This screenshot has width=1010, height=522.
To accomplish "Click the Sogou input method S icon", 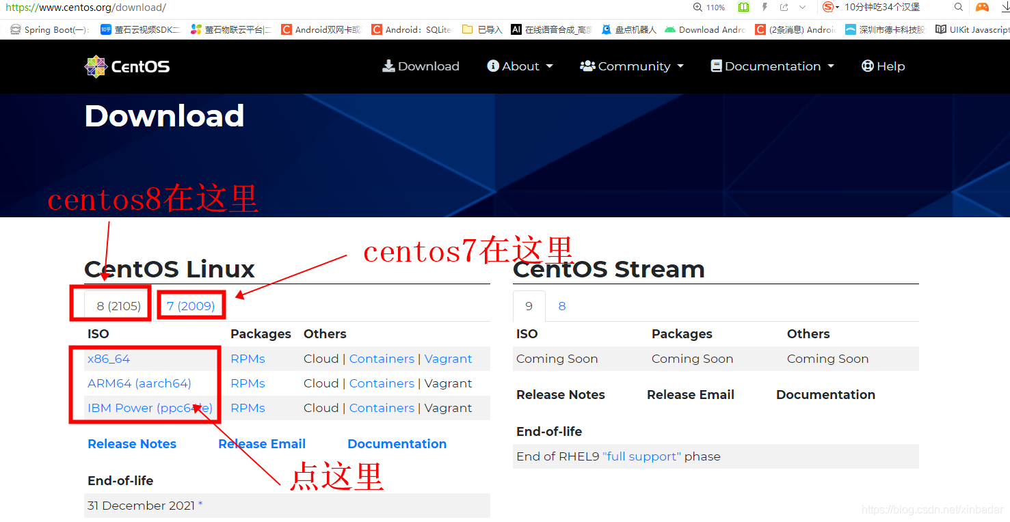I will click(x=827, y=8).
